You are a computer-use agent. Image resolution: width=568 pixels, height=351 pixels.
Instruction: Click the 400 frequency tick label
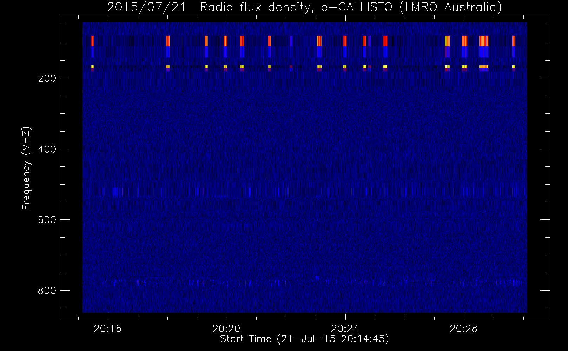click(47, 149)
